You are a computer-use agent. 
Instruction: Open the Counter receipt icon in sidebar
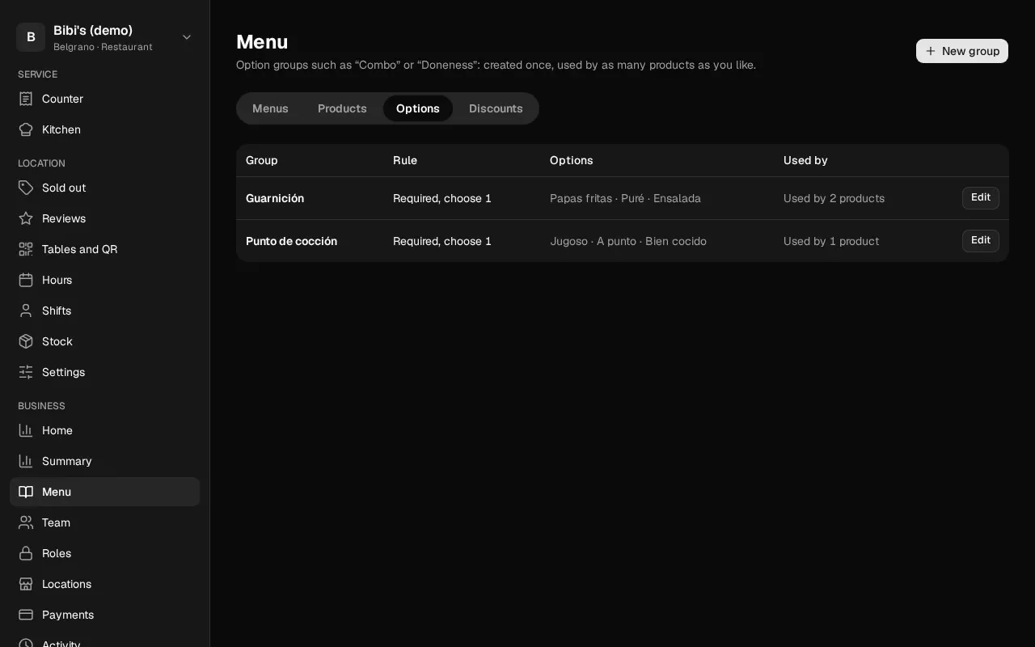pos(26,99)
